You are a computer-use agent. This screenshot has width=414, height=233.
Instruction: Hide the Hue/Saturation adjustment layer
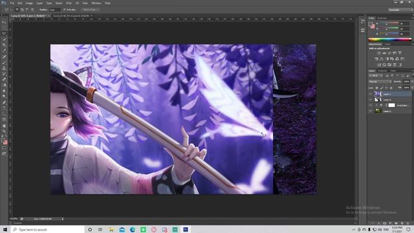click(x=371, y=105)
